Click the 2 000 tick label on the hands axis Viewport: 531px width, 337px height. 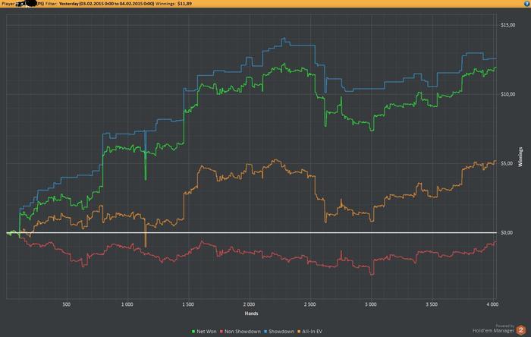(x=249, y=304)
